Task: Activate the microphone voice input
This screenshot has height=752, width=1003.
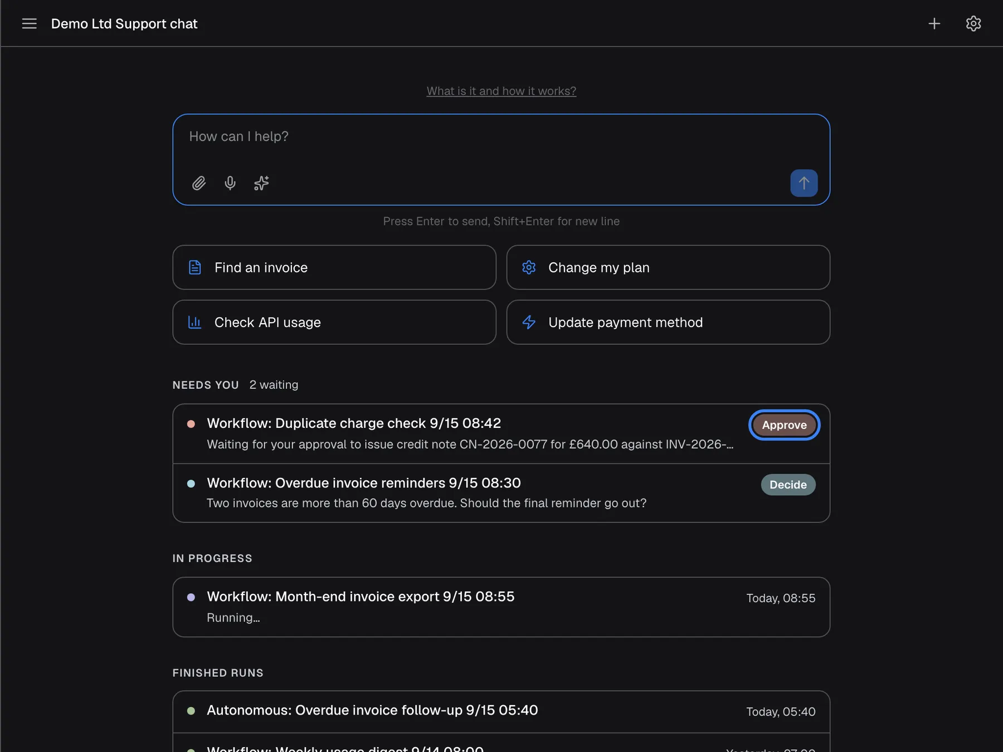Action: pos(230,183)
